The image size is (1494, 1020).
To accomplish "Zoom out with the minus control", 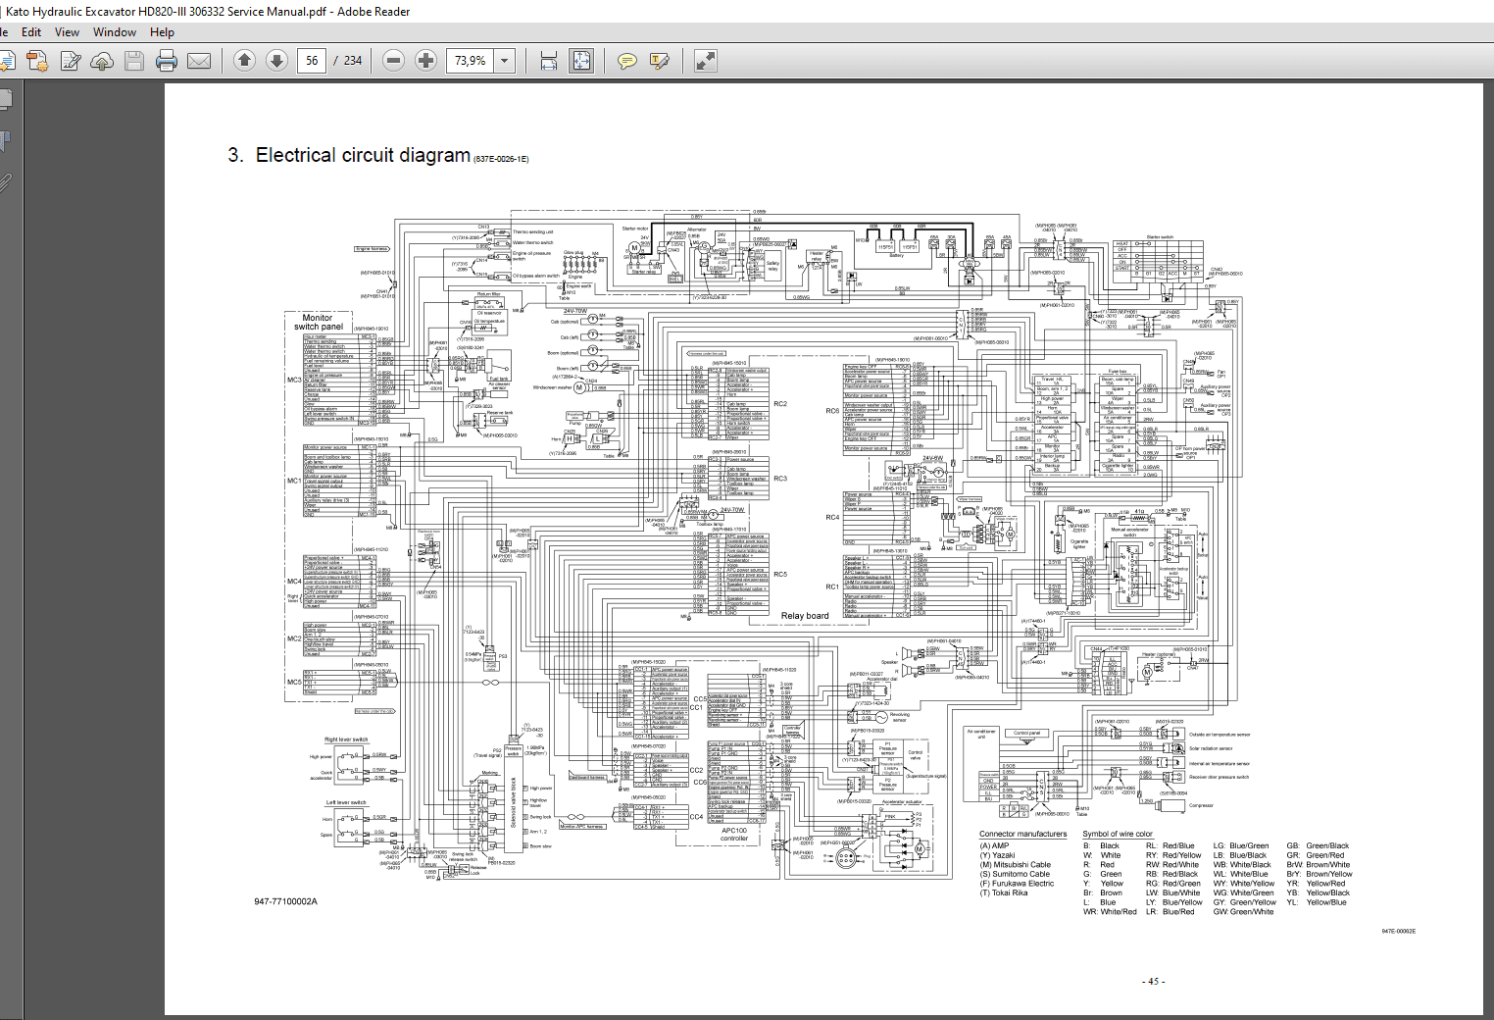I will click(x=392, y=60).
